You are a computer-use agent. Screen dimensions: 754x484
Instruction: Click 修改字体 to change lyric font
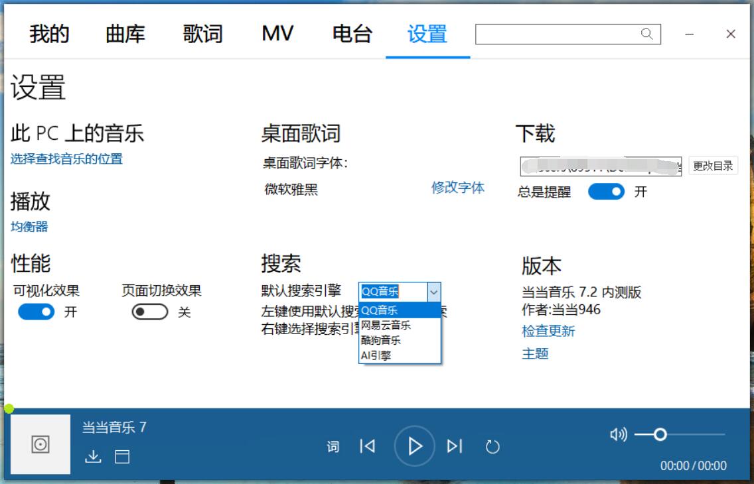pyautogui.click(x=458, y=187)
